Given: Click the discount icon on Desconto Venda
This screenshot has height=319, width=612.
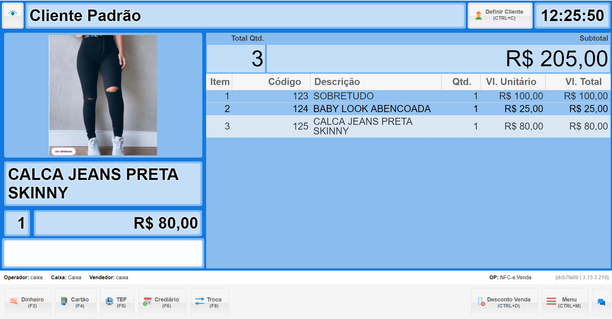Looking at the screenshot, I should 481,301.
